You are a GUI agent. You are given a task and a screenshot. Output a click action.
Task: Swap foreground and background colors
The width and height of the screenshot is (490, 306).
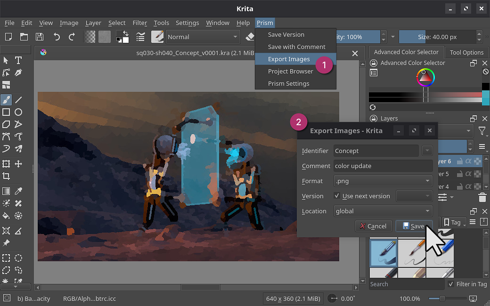coord(126,33)
